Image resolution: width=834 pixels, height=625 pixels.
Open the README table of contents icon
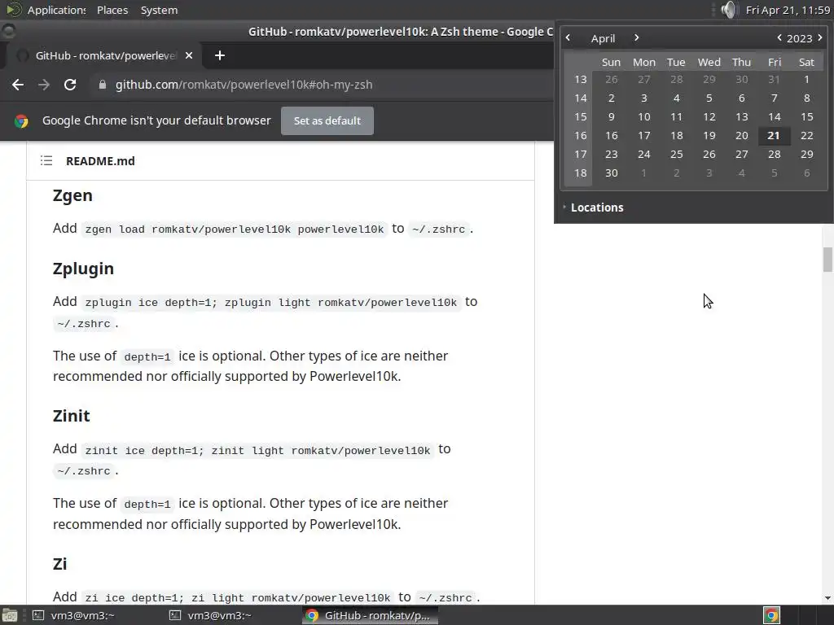tap(46, 160)
